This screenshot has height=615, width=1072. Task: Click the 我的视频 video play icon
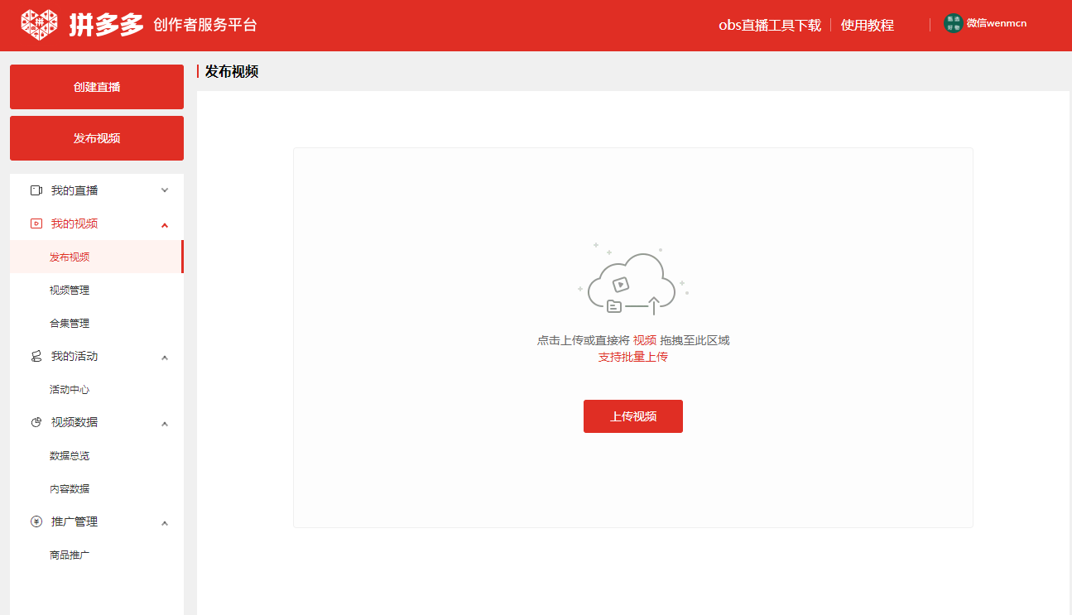[36, 223]
